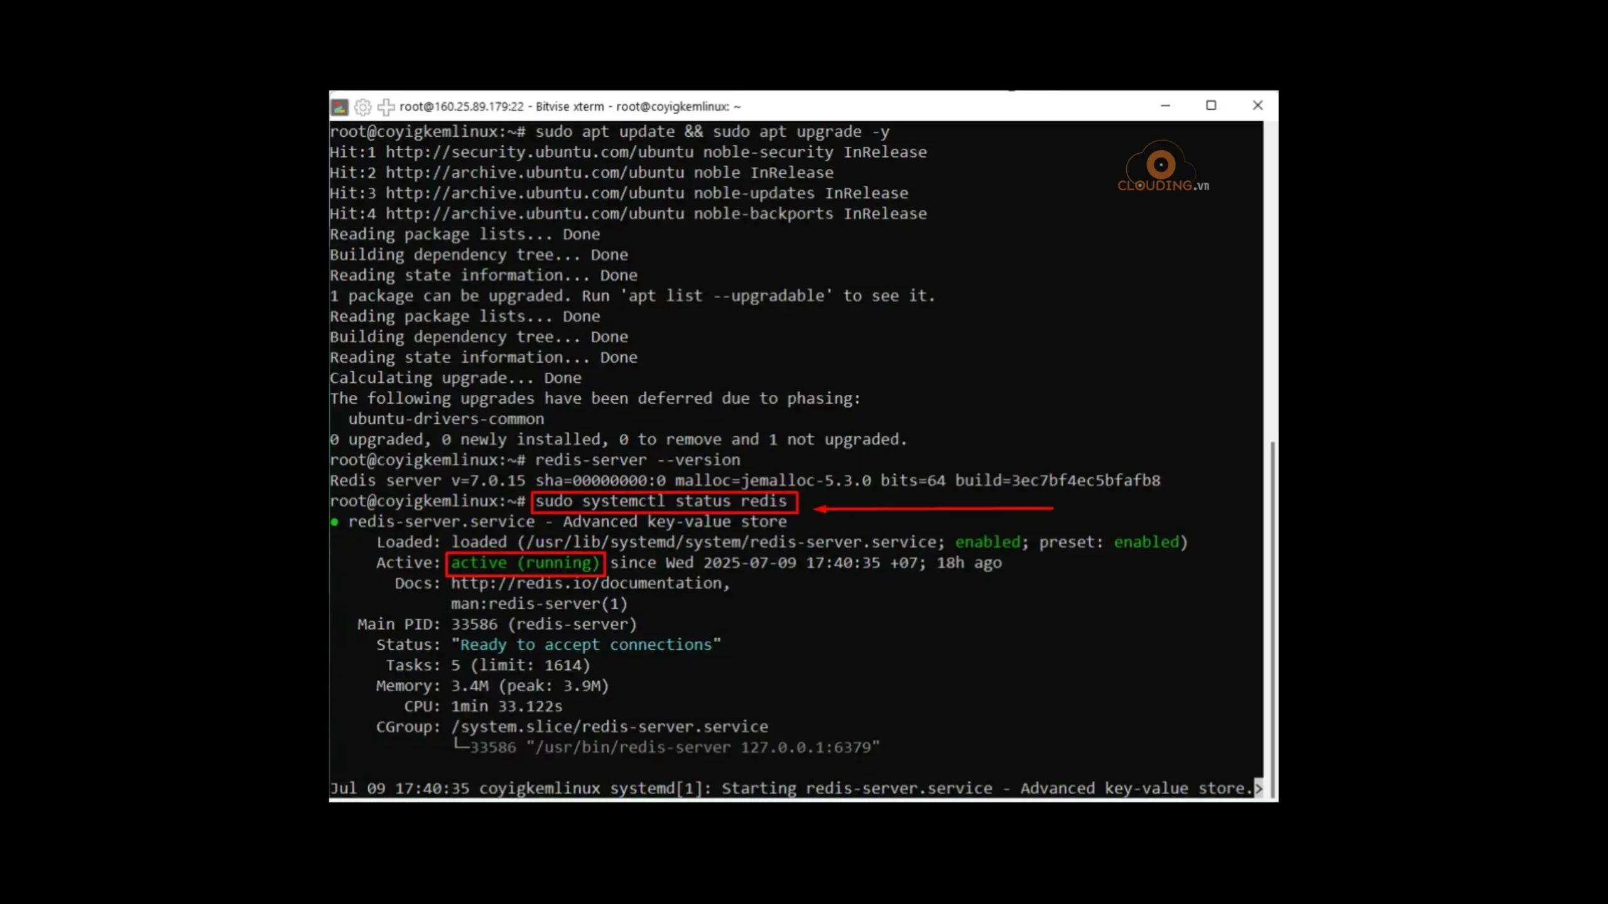Close the Bitvise xterm window
This screenshot has width=1608, height=904.
click(x=1258, y=105)
